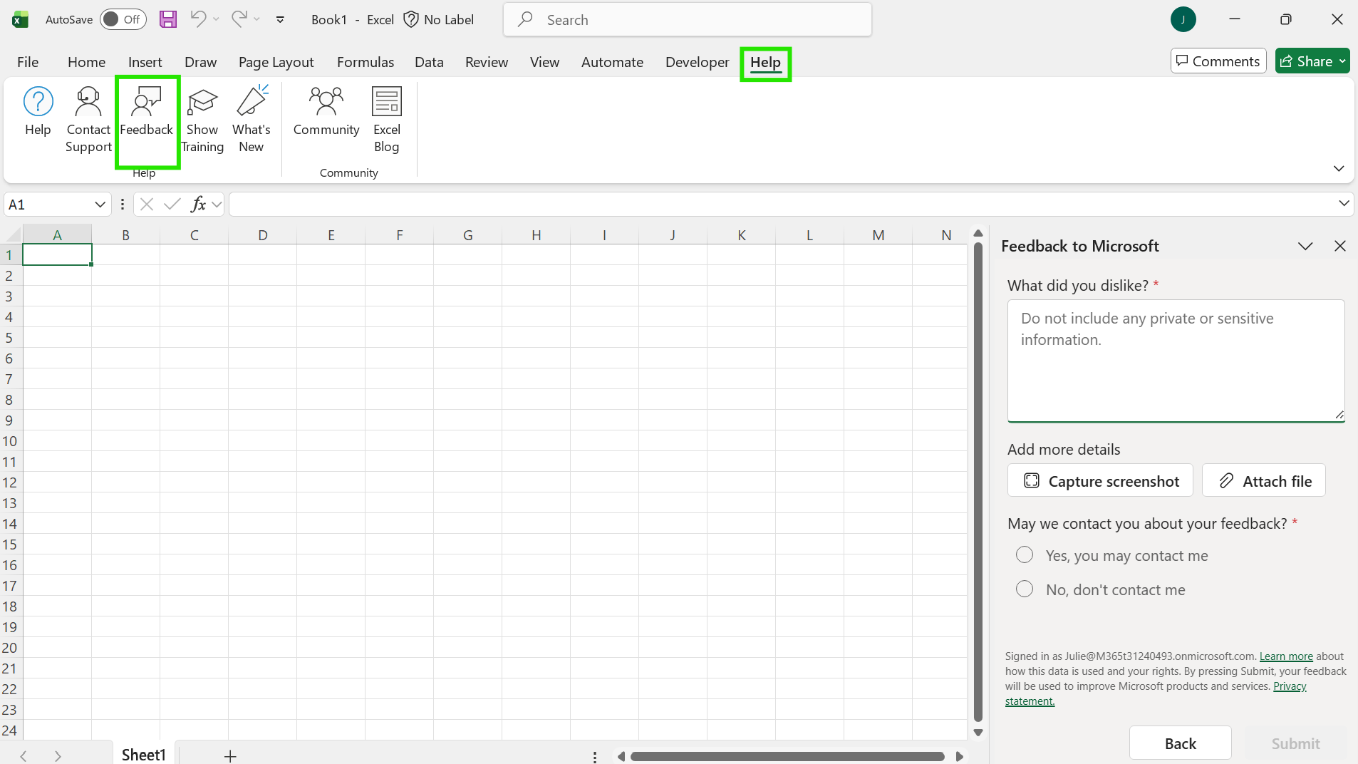Select 'No, don't contact me'
The image size is (1358, 764).
[x=1025, y=589]
